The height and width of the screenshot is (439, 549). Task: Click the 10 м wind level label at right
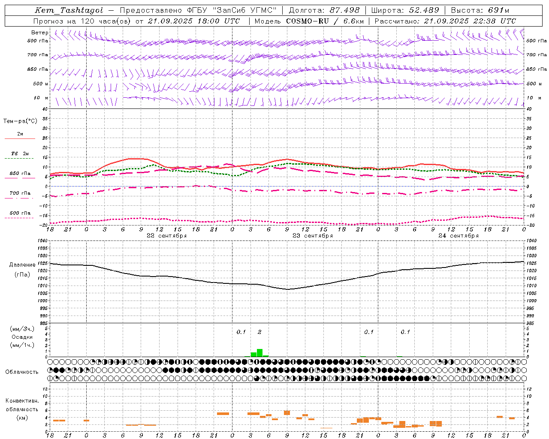coord(534,98)
